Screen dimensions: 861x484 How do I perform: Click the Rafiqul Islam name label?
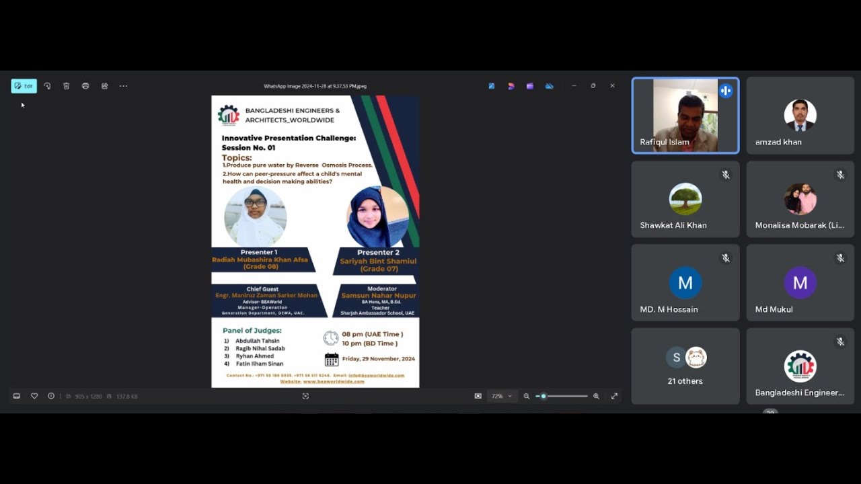(665, 142)
